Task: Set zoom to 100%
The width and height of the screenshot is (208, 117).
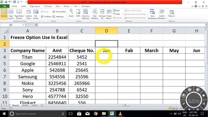Action: click(78, 13)
